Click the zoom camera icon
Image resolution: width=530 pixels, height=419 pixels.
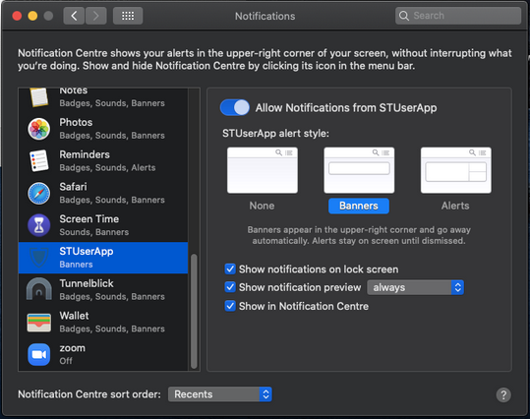tap(39, 354)
